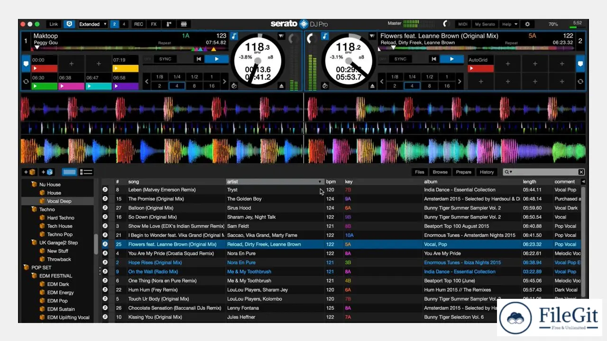Image resolution: width=607 pixels, height=341 pixels.
Task: Click the eject icon on deck 1
Action: pyautogui.click(x=281, y=86)
